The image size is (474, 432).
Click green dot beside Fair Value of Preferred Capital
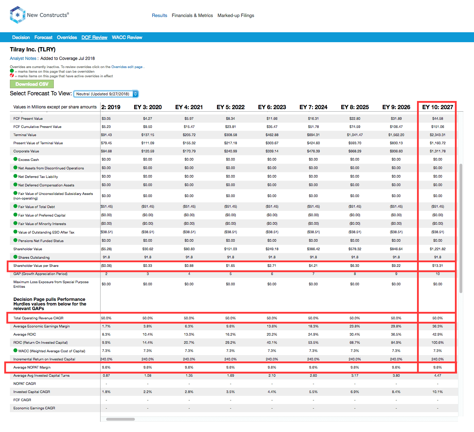coord(15,215)
